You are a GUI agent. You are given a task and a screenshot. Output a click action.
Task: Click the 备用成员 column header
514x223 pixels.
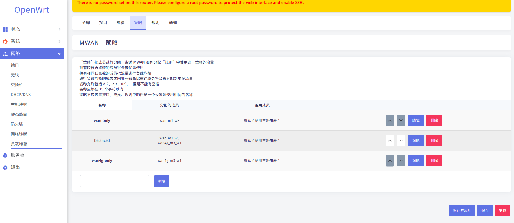click(262, 105)
